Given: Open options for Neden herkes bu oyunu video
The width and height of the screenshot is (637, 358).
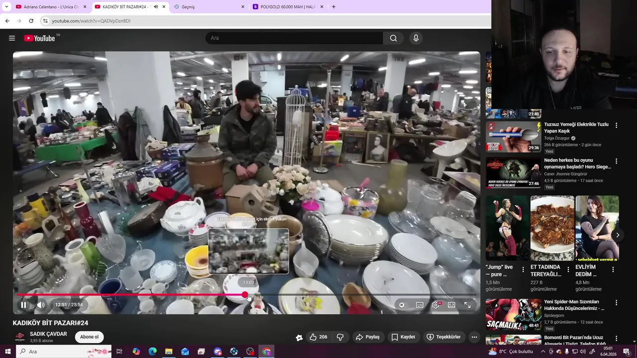Looking at the screenshot, I should point(616,162).
